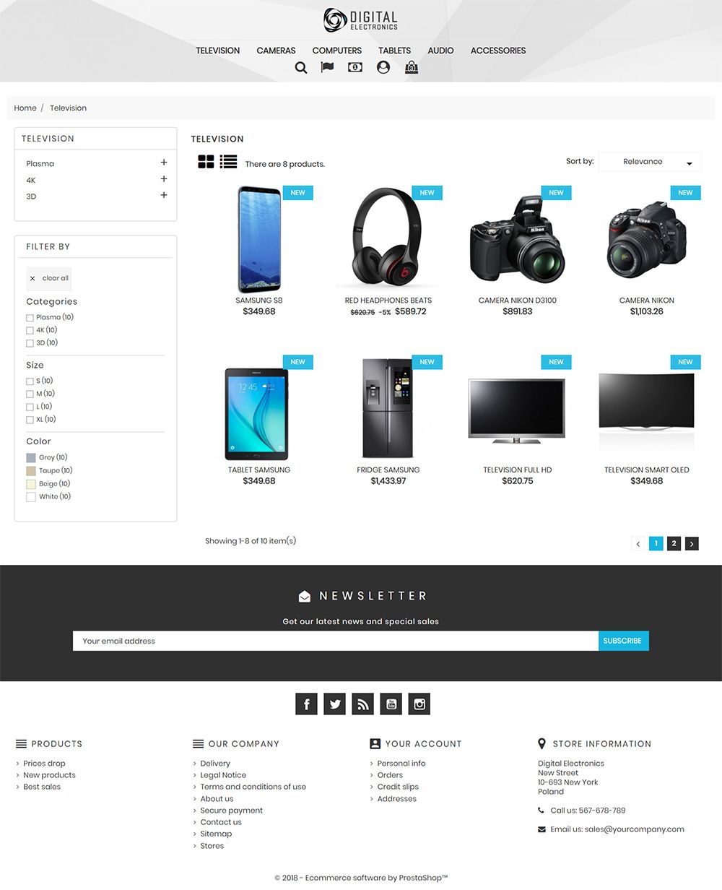The image size is (722, 890).
Task: Open the shopping cart icon
Action: click(412, 67)
